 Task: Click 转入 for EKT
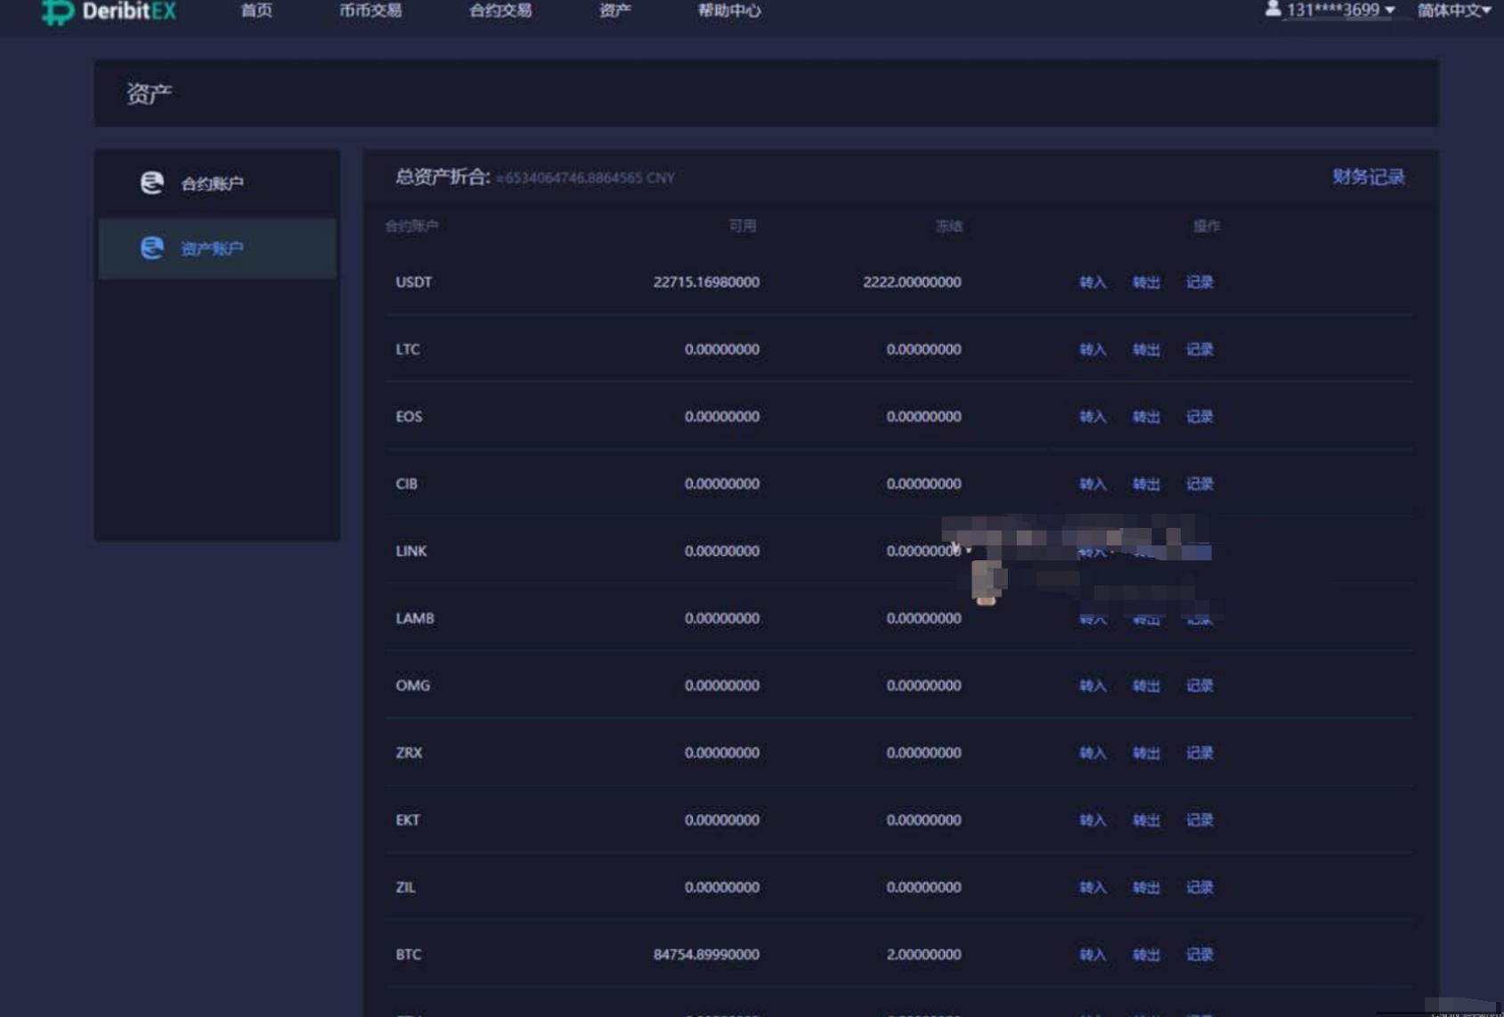pos(1093,820)
